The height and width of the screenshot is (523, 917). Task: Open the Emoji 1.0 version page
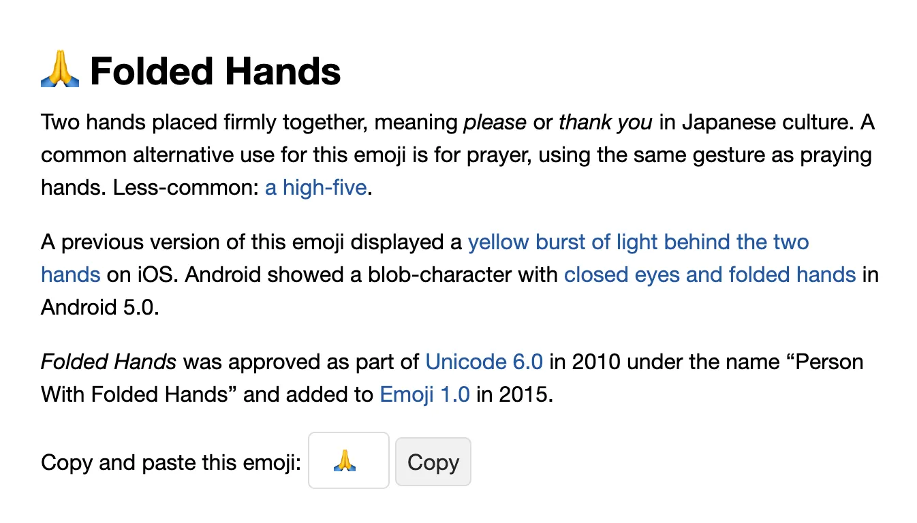click(424, 394)
